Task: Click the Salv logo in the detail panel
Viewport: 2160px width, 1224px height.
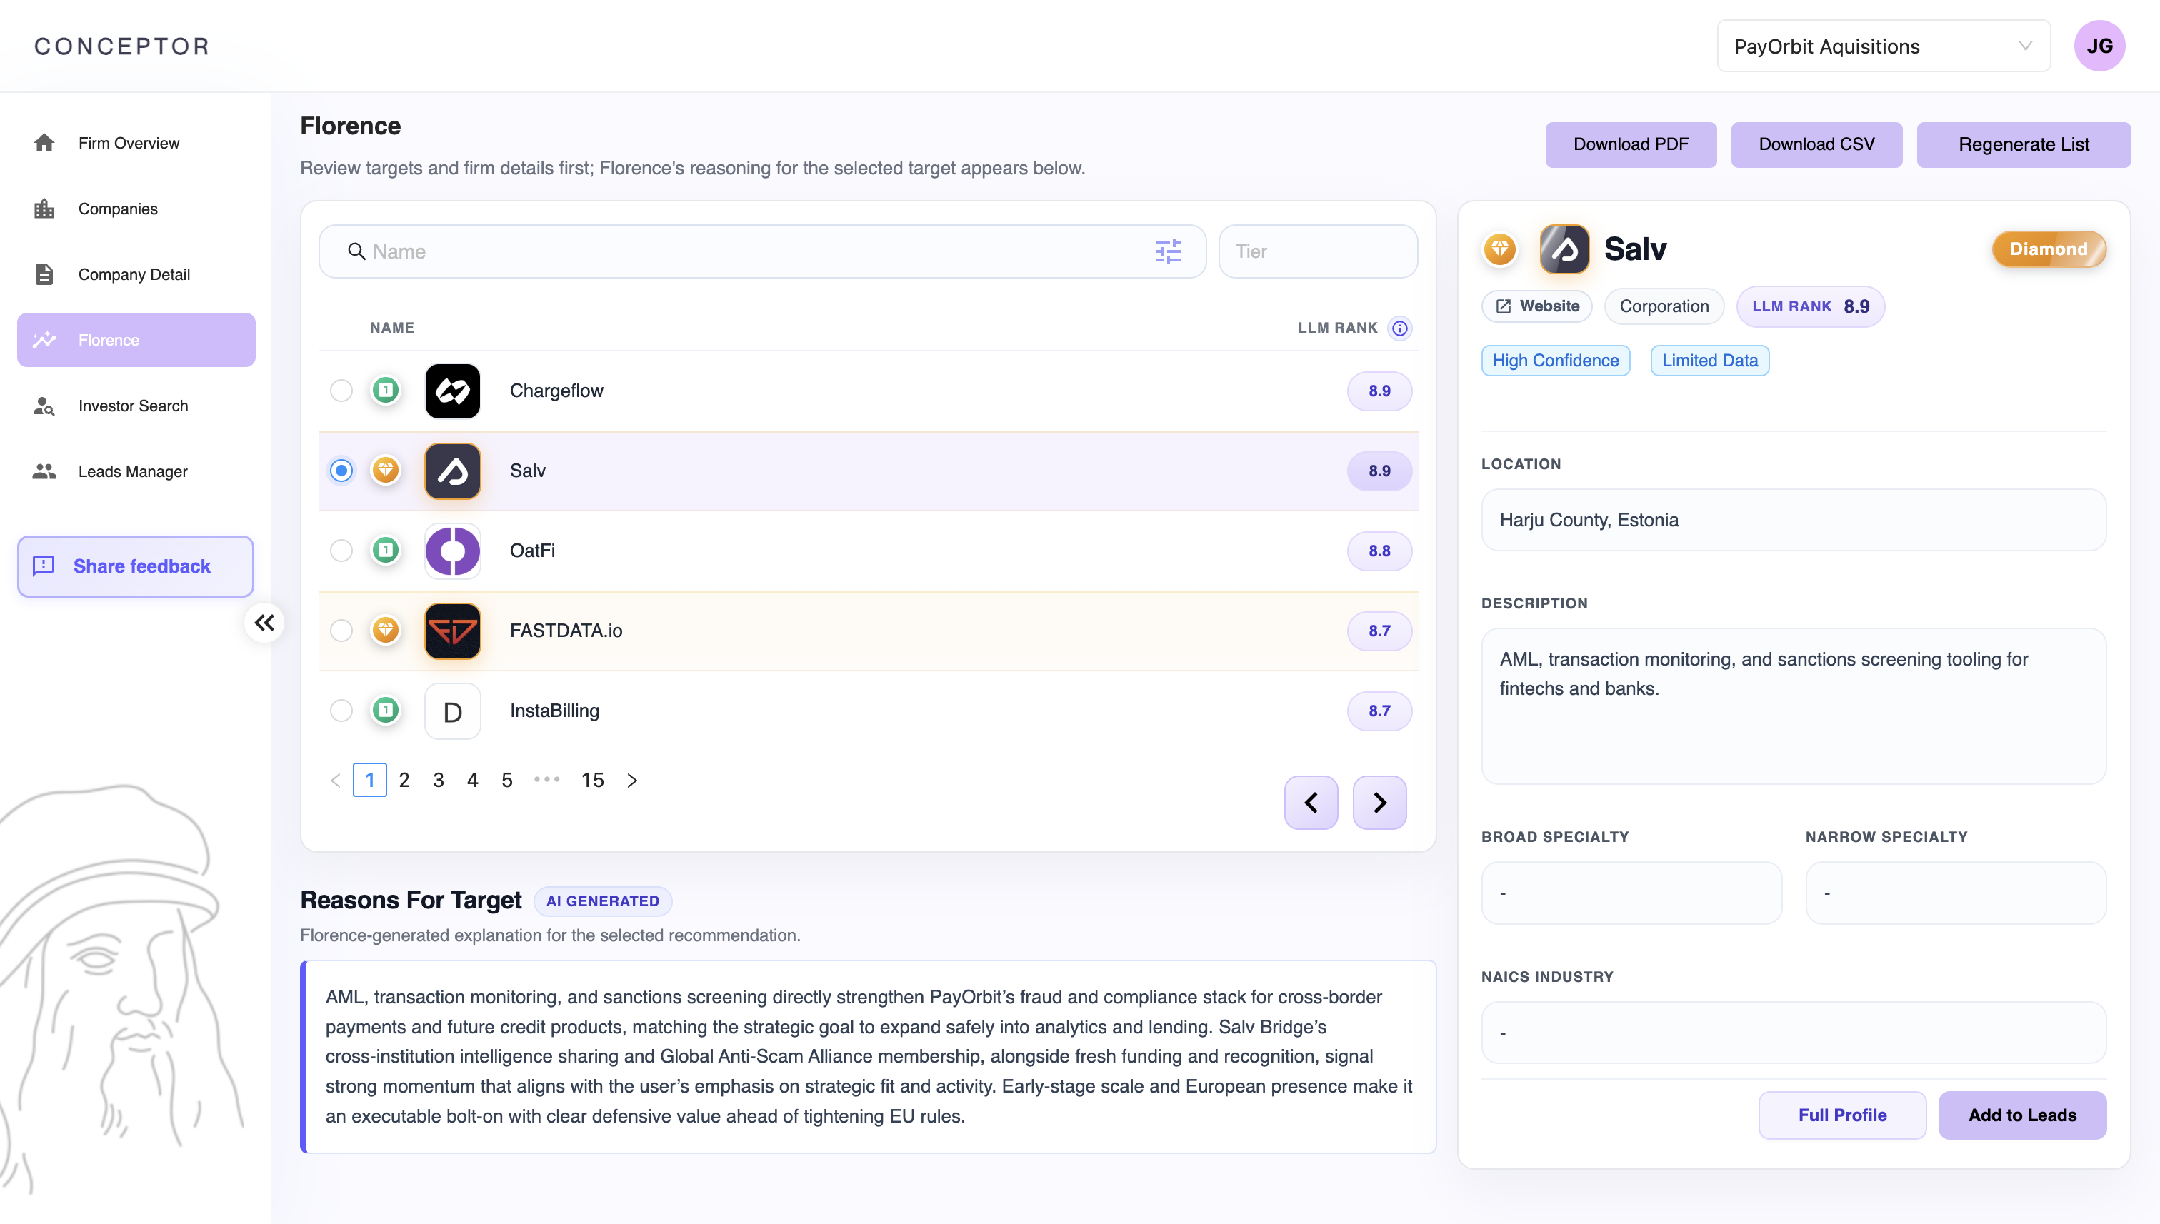Action: (x=1564, y=249)
